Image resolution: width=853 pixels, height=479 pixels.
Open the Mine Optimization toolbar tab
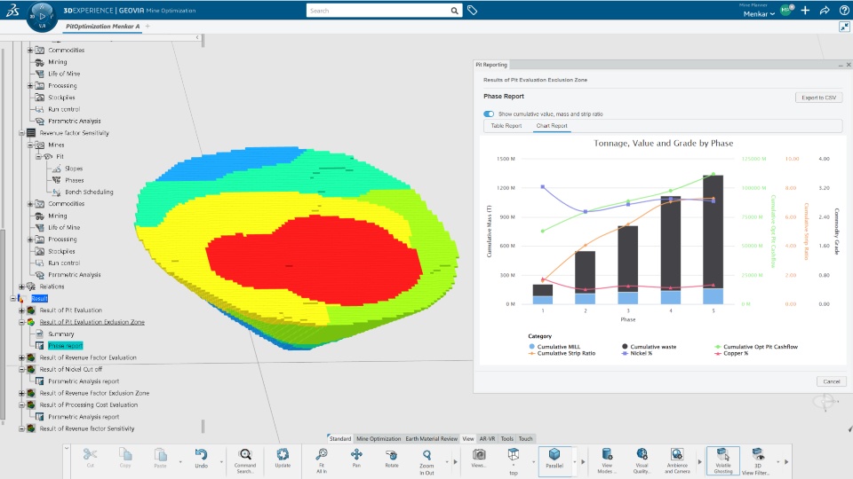click(379, 439)
